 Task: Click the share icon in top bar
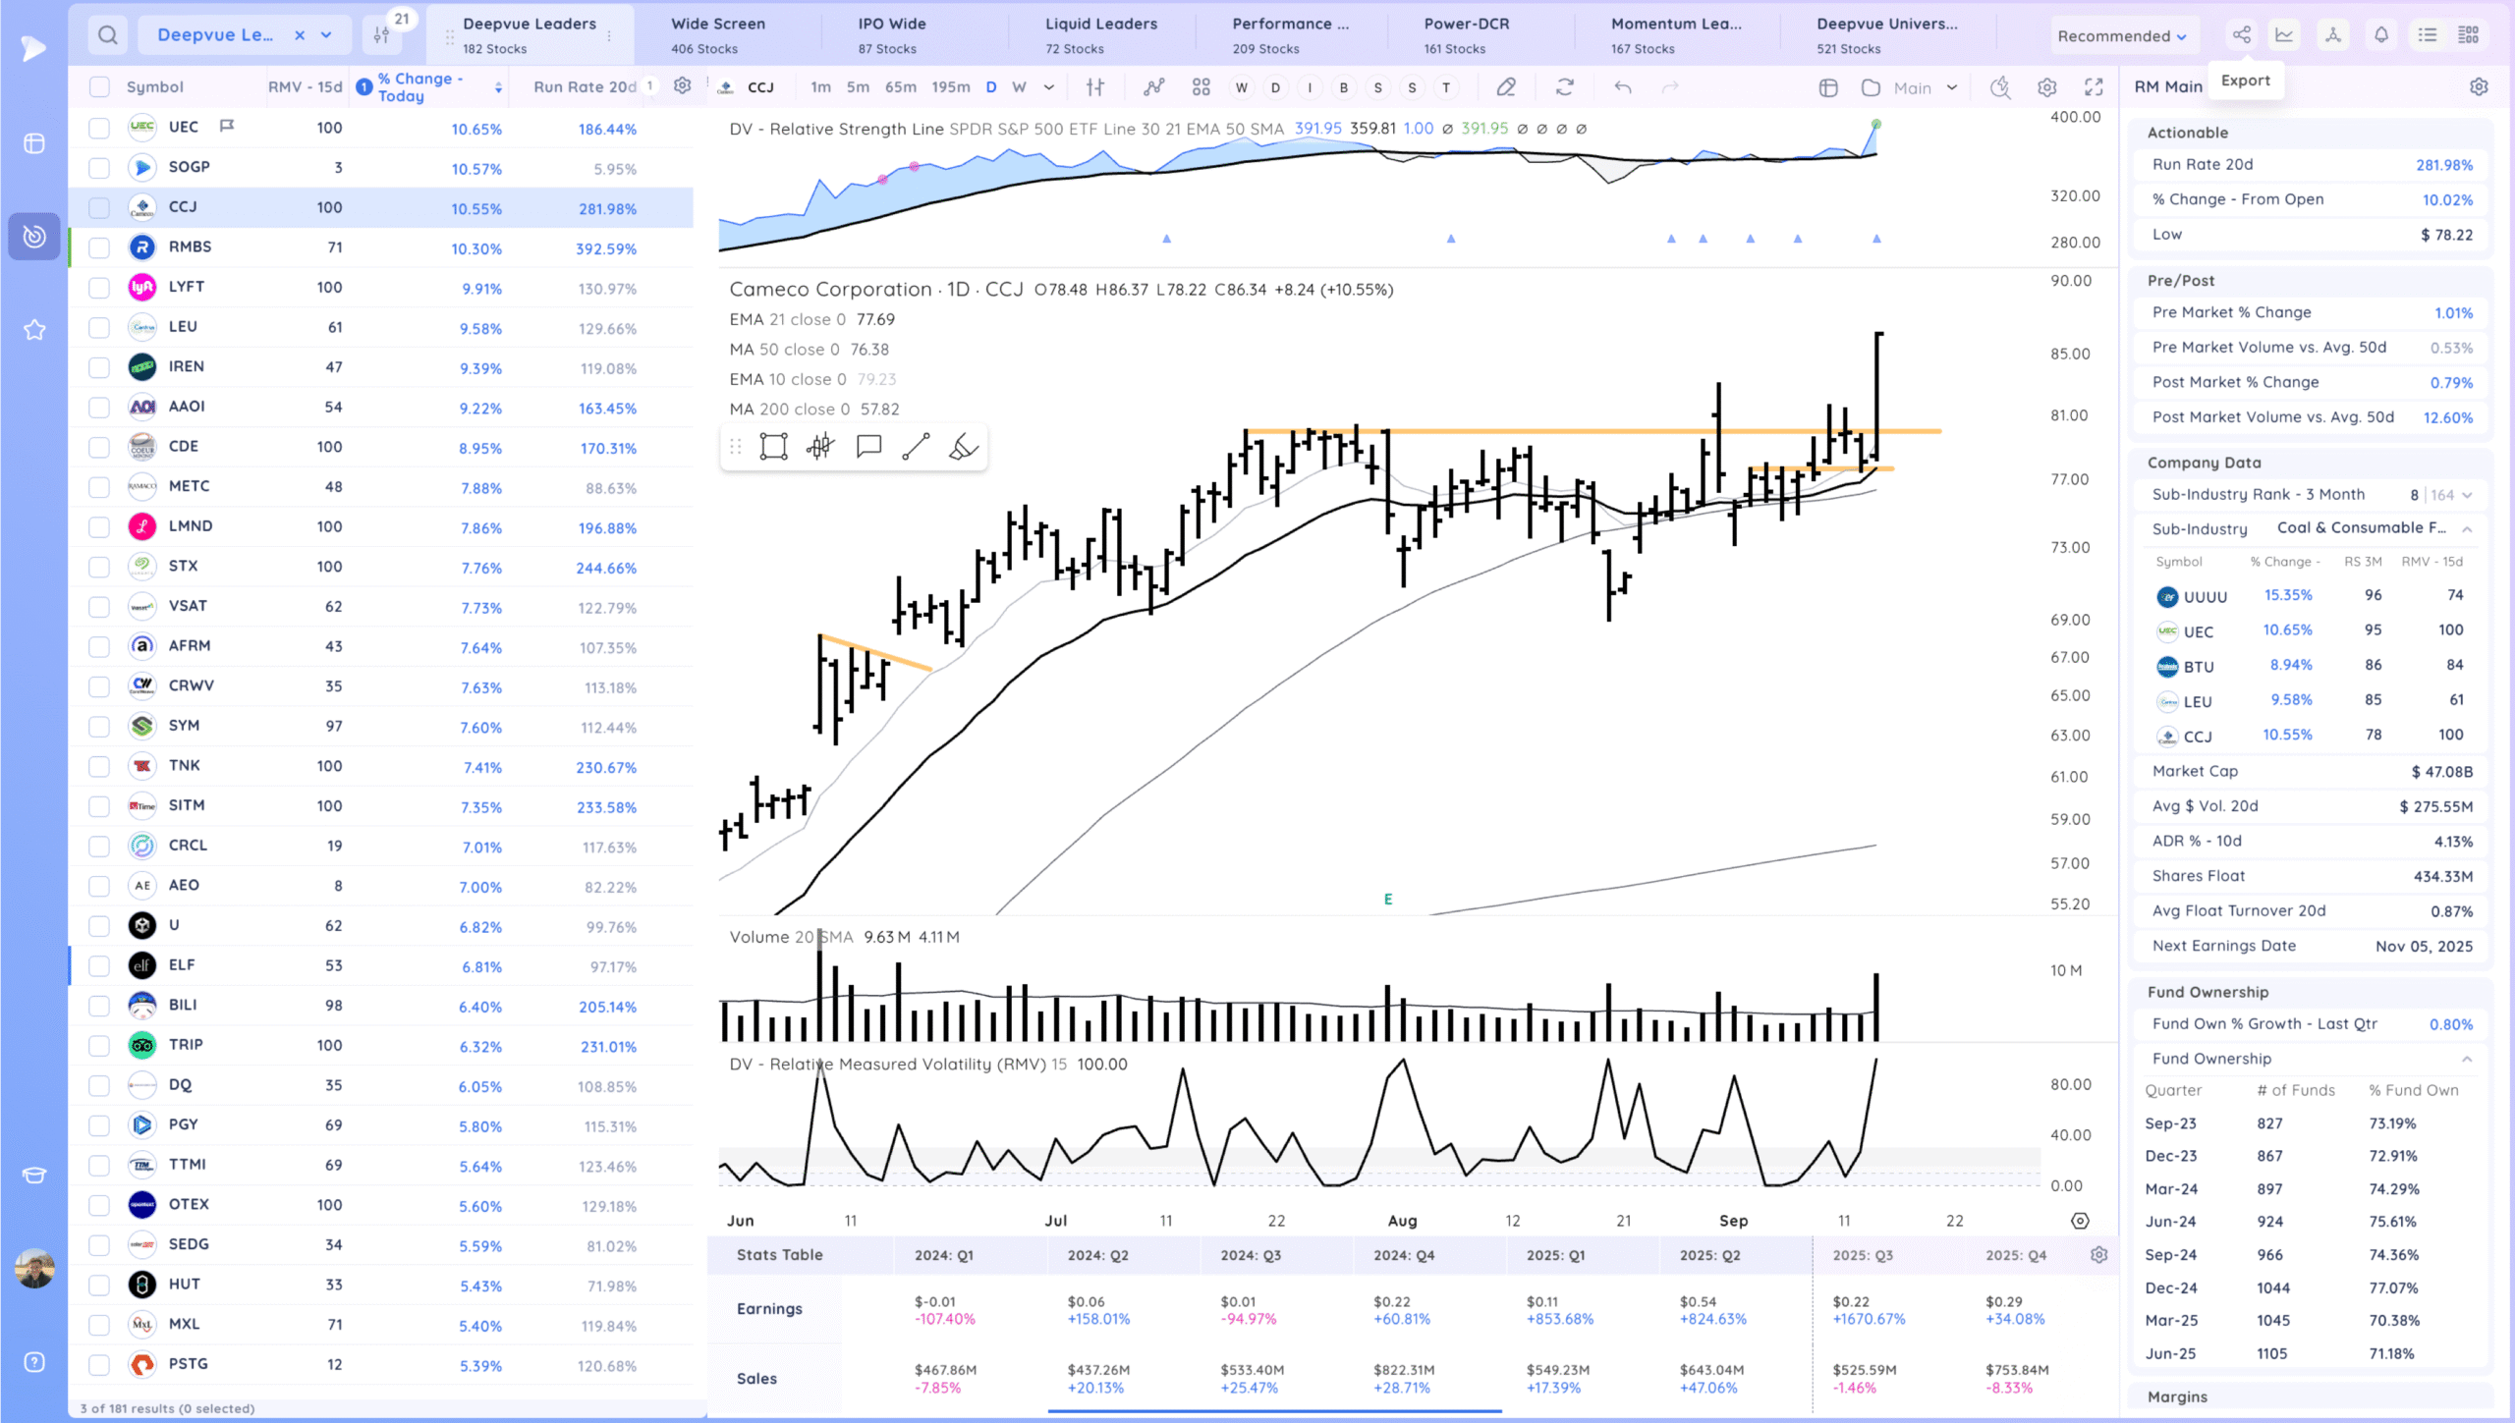tap(2241, 35)
